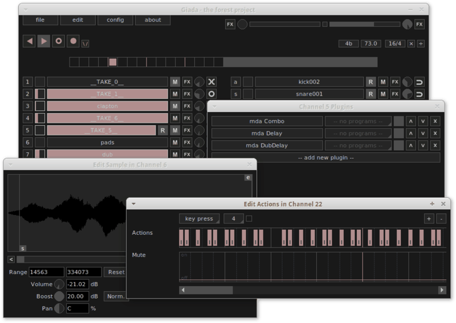Mute channel __TAKE_6__
The width and height of the screenshot is (456, 323).
pos(175,118)
